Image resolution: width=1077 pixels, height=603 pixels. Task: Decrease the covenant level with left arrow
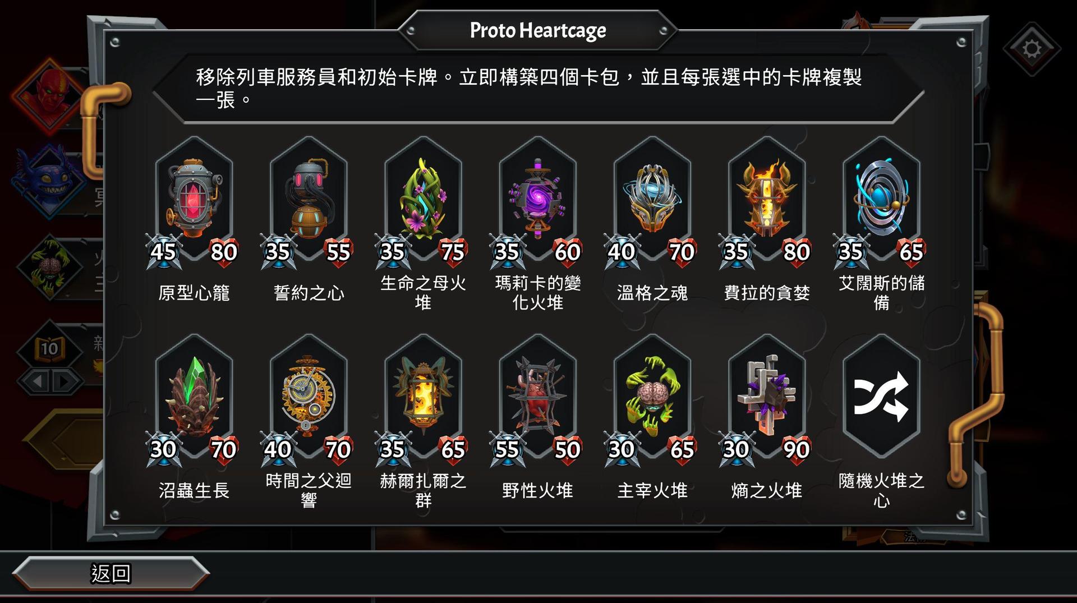pyautogui.click(x=37, y=382)
